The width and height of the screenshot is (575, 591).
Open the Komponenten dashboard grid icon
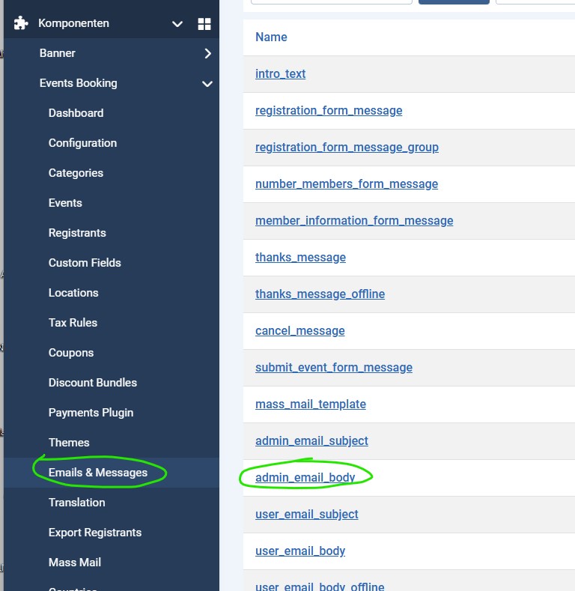tap(204, 24)
